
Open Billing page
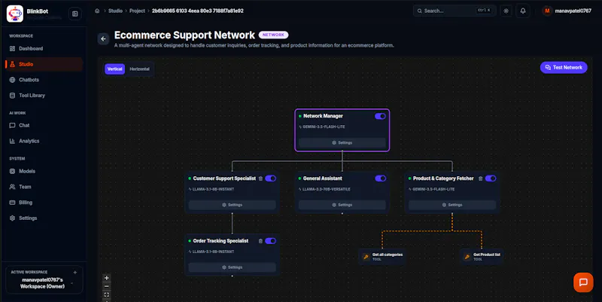tap(44, 203)
